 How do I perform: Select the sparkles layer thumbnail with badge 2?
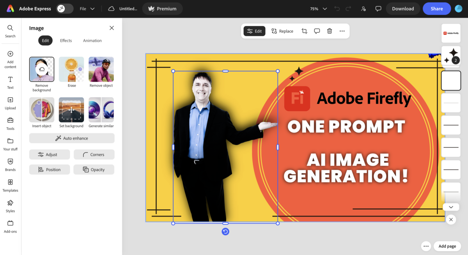pyautogui.click(x=451, y=56)
